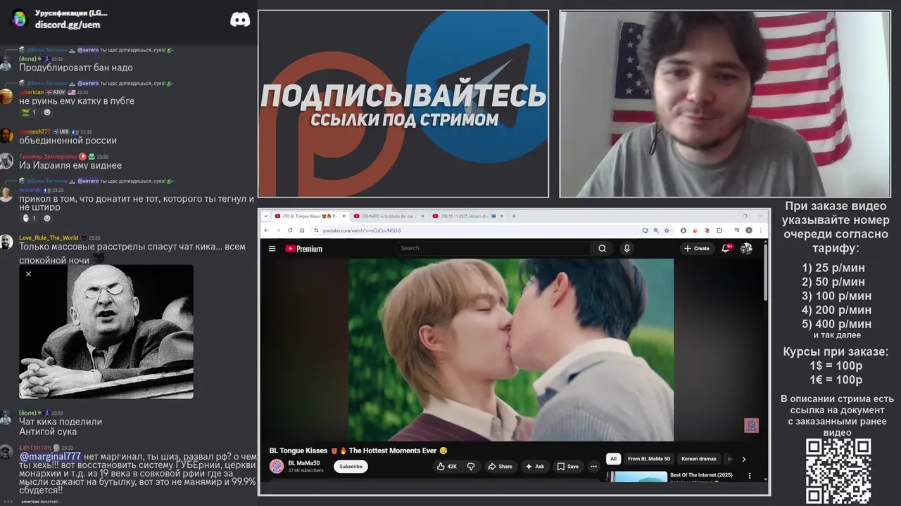Click reaction under minarski's message

(x=29, y=218)
